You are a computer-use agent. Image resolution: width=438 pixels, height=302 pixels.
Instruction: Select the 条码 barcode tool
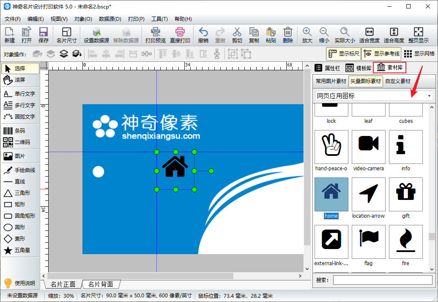coord(20,131)
